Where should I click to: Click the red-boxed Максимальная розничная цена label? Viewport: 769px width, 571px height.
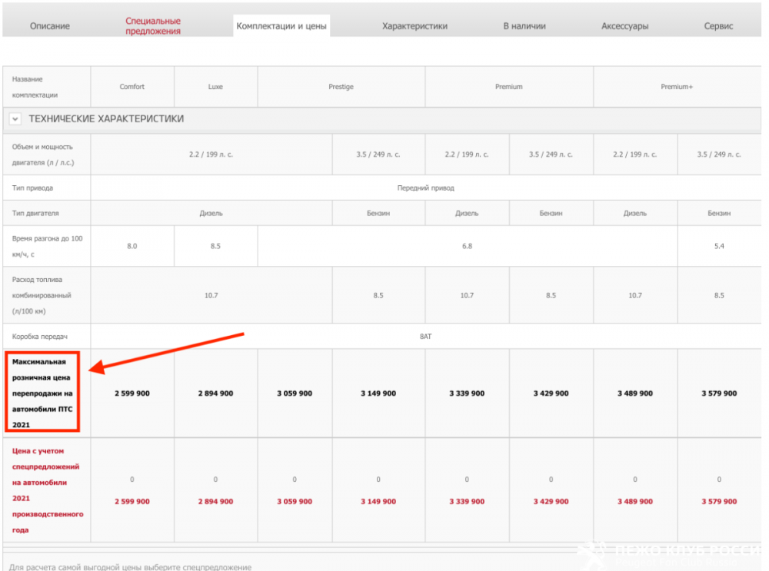(44, 393)
